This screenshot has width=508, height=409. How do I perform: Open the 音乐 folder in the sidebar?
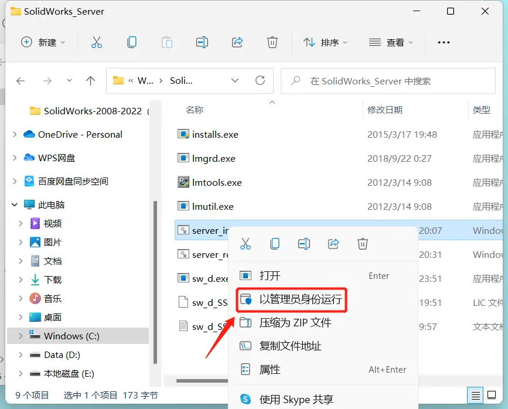pos(53,298)
